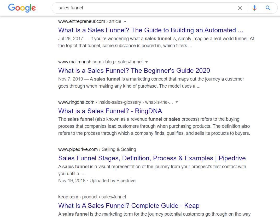Click the www.mailmunch.com breadcrumb URL
This screenshot has width=280, height=219.
(x=100, y=62)
